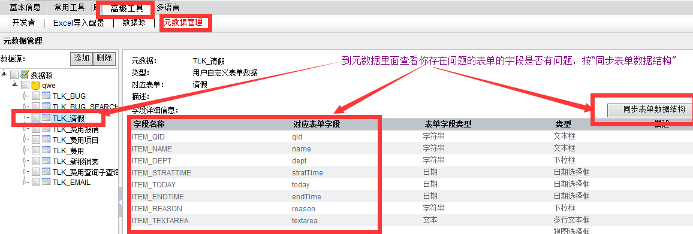The image size is (693, 234).
Task: Switch to the 高级工具 tab
Action: 127,8
